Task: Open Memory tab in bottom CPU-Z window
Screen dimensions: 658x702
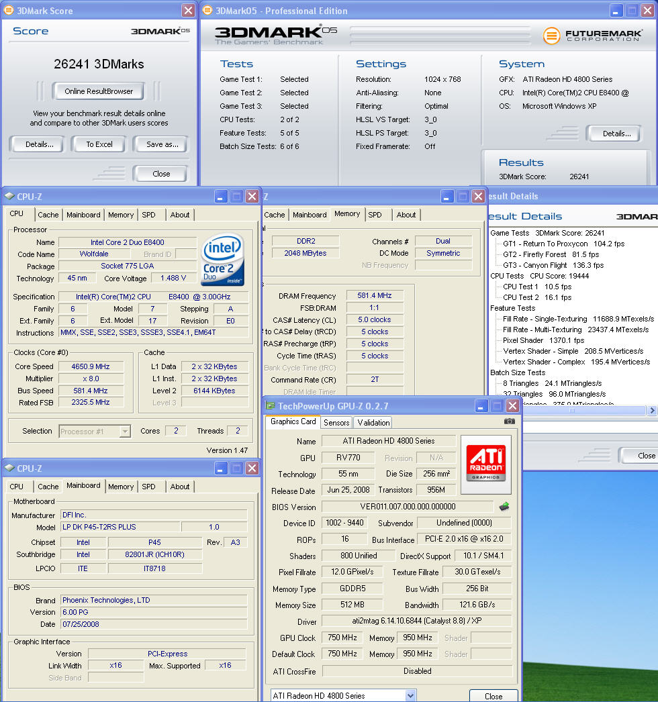Action: (120, 486)
